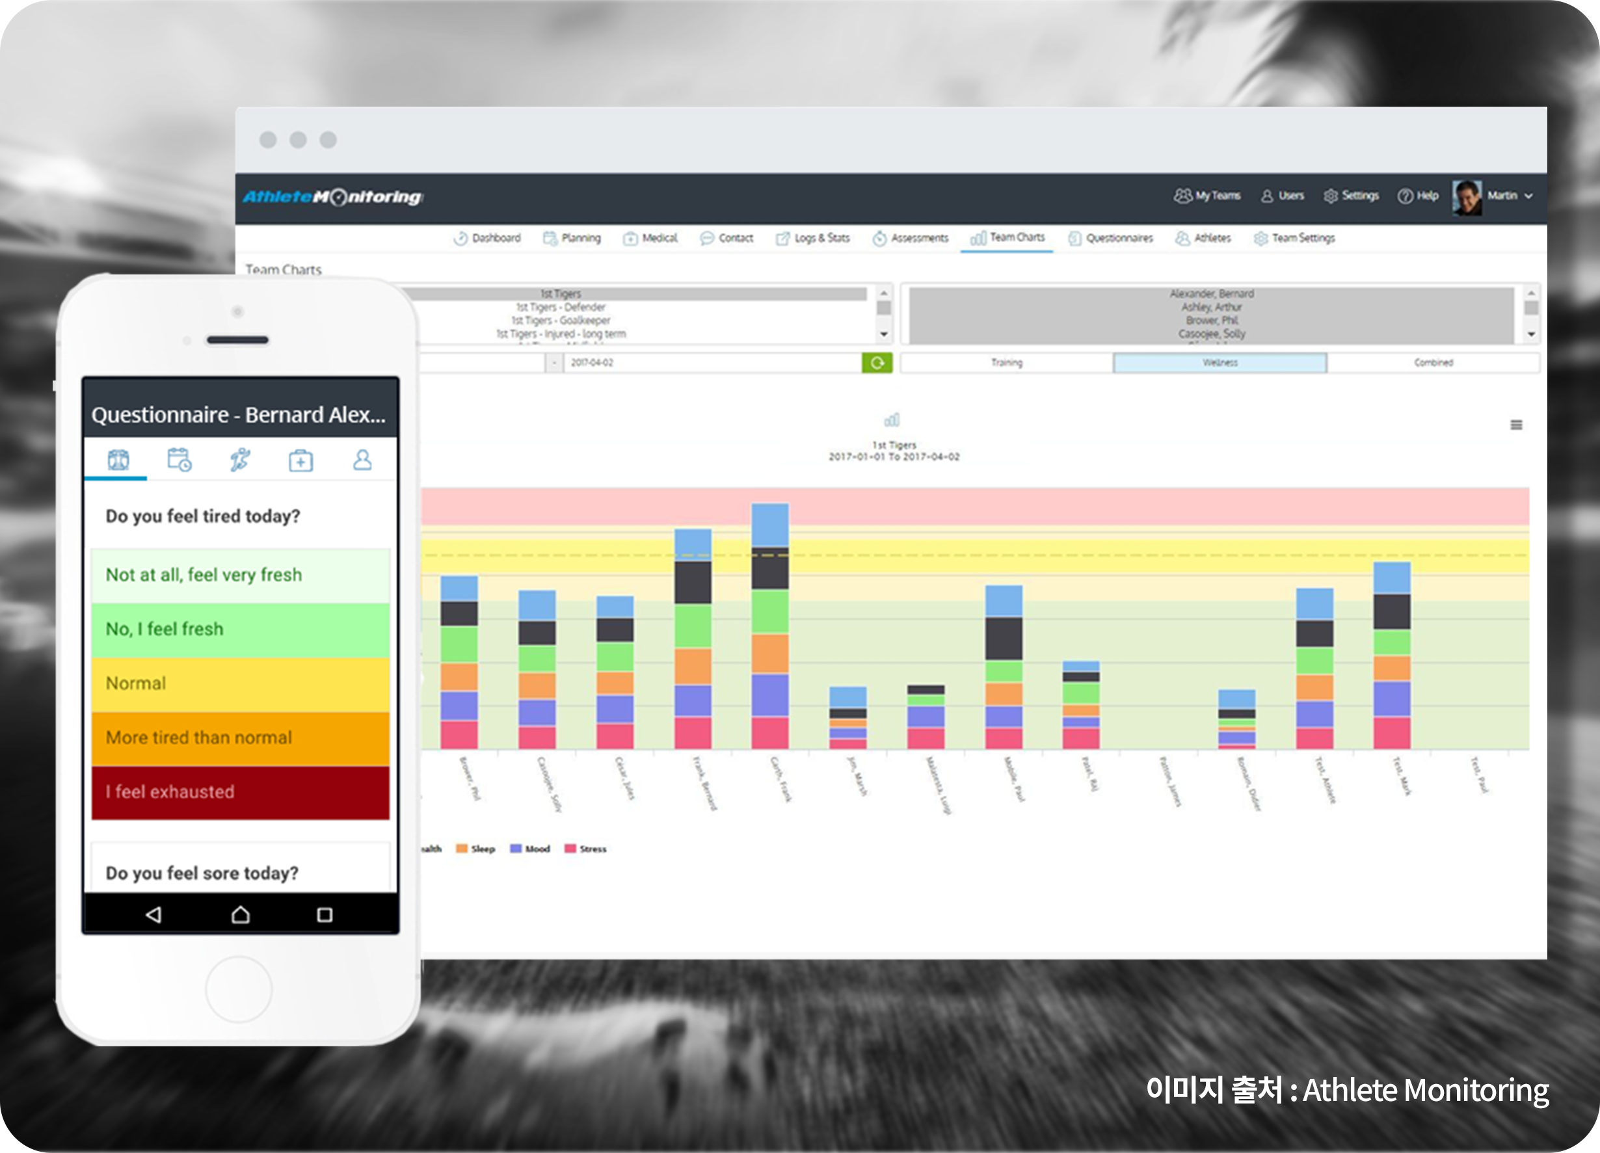This screenshot has width=1600, height=1153.
Task: Switch to the Training chart toggle
Action: tap(1006, 362)
